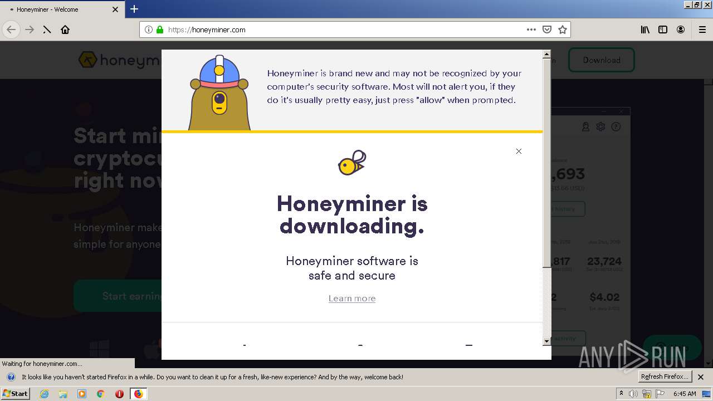Open the Firefox hamburger menu
The image size is (713, 401).
[702, 30]
